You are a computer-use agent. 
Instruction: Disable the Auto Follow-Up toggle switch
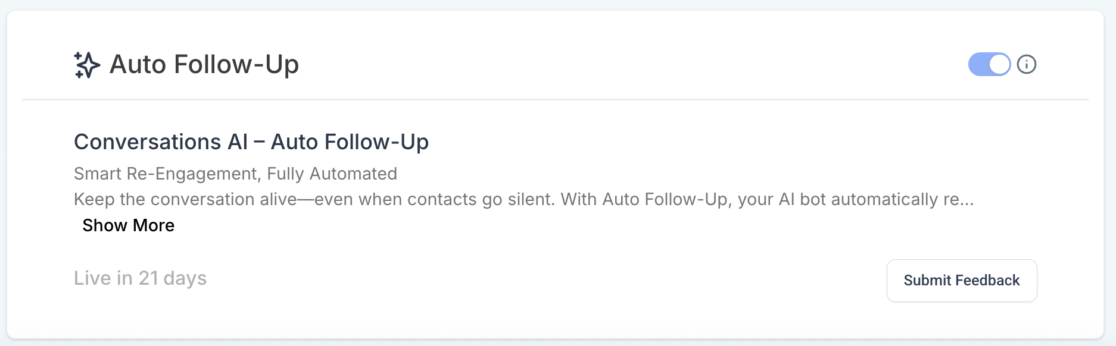click(989, 64)
